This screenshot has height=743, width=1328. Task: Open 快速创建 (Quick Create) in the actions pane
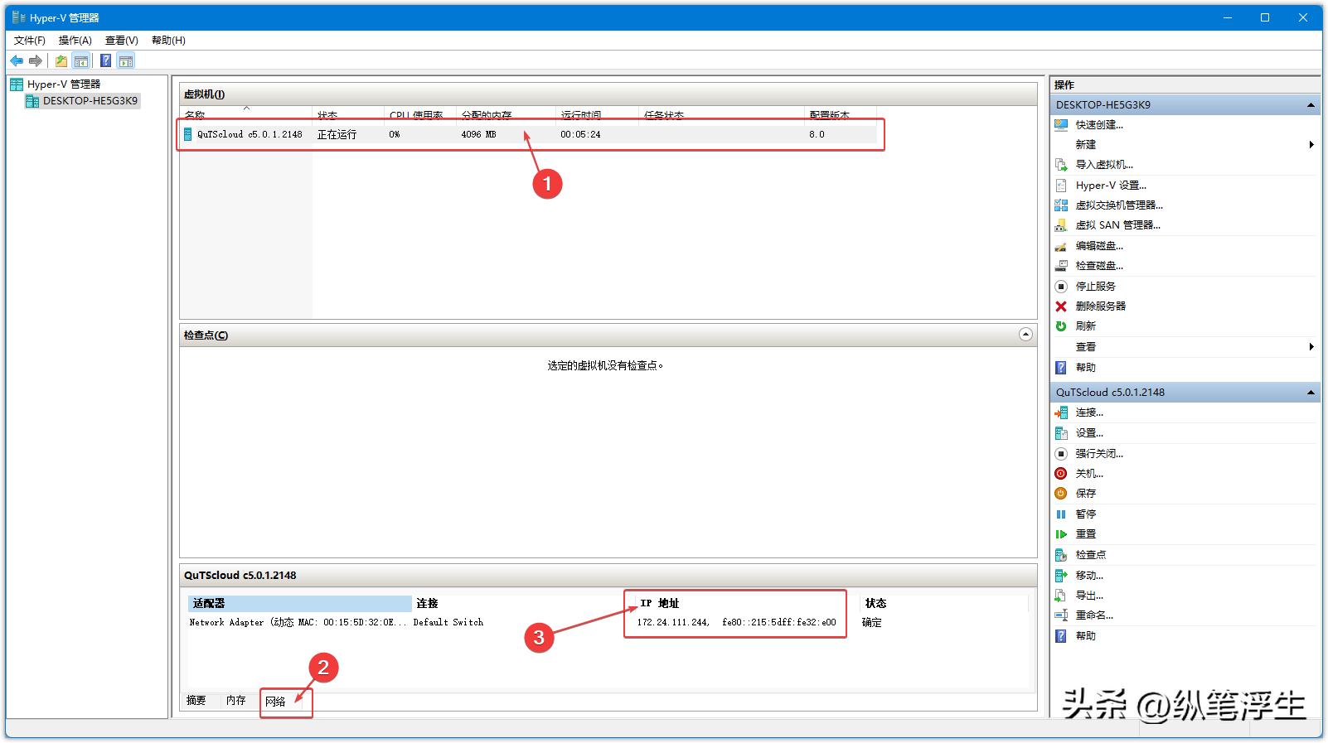(x=1099, y=125)
